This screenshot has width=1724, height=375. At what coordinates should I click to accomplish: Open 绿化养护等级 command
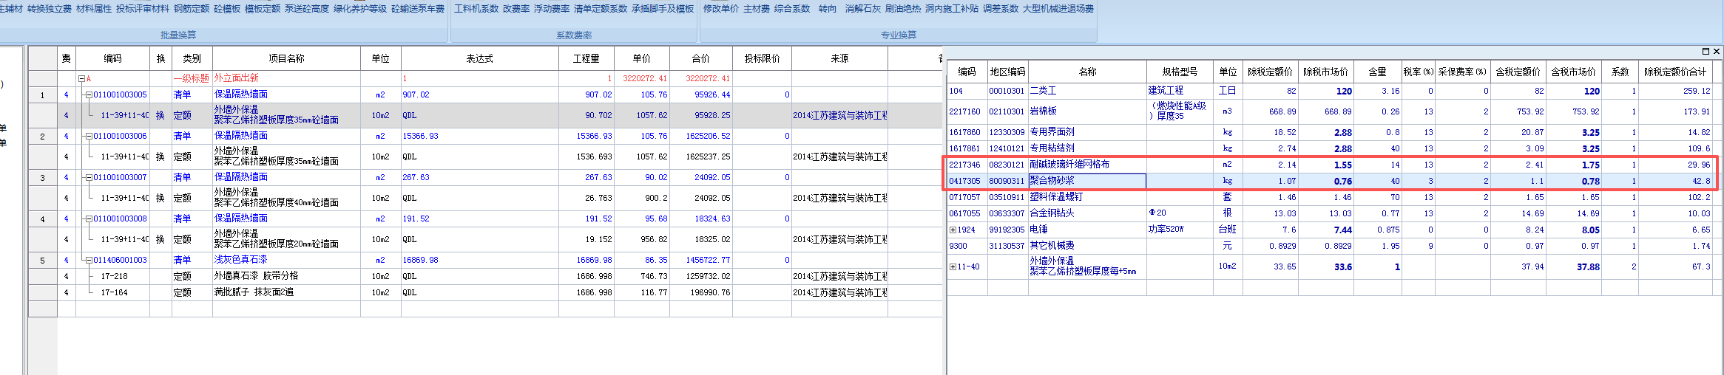click(x=360, y=9)
